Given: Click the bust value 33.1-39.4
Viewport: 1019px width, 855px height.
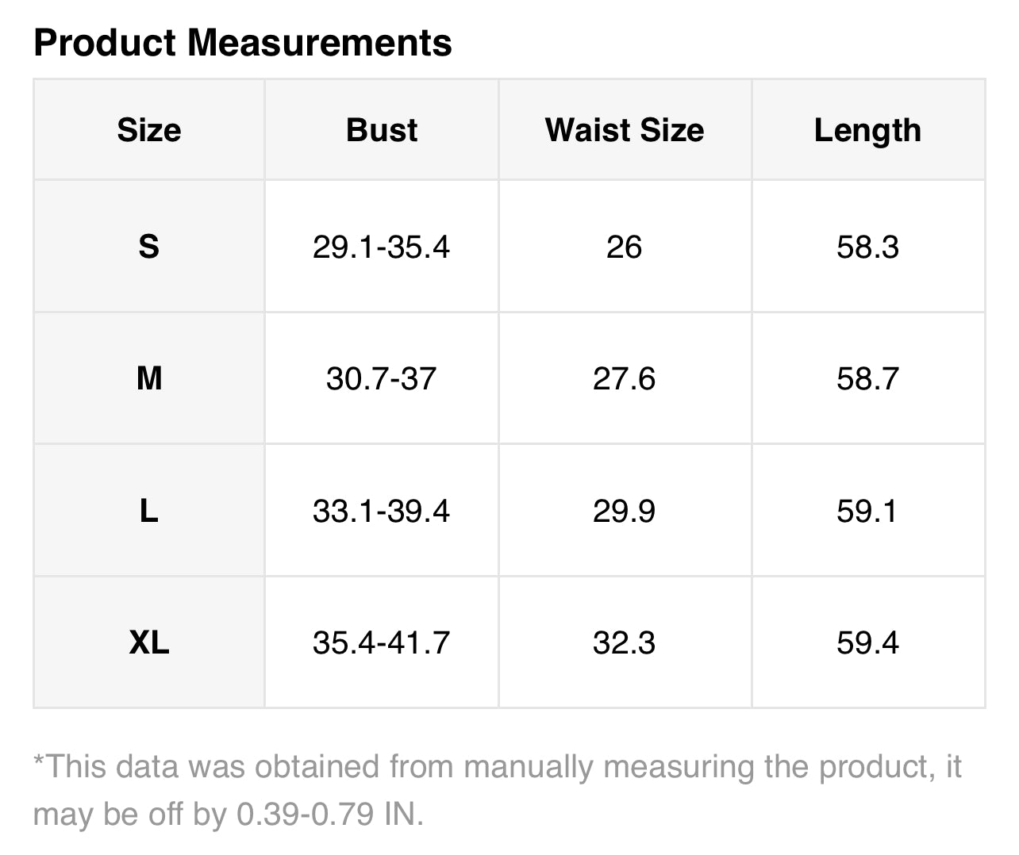Looking at the screenshot, I should 382,511.
